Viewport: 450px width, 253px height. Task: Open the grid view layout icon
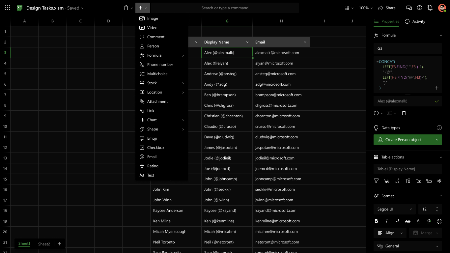[347, 8]
